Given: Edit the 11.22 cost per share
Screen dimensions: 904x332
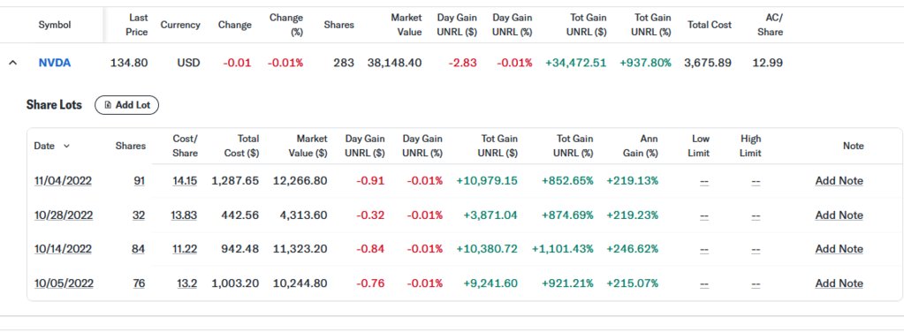Looking at the screenshot, I should (x=185, y=249).
